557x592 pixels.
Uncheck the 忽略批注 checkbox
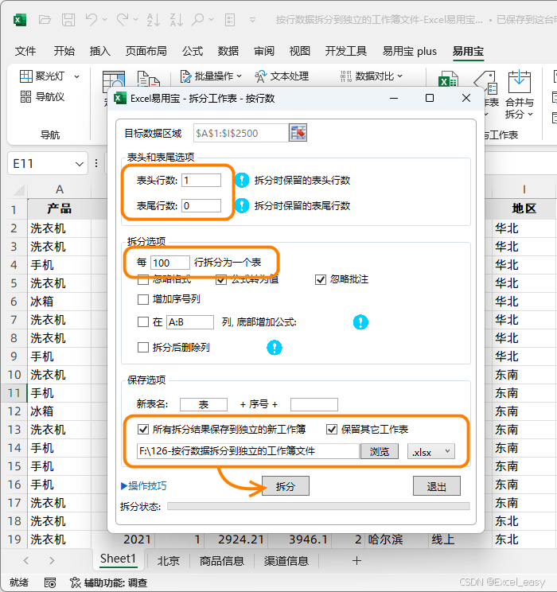coord(320,279)
